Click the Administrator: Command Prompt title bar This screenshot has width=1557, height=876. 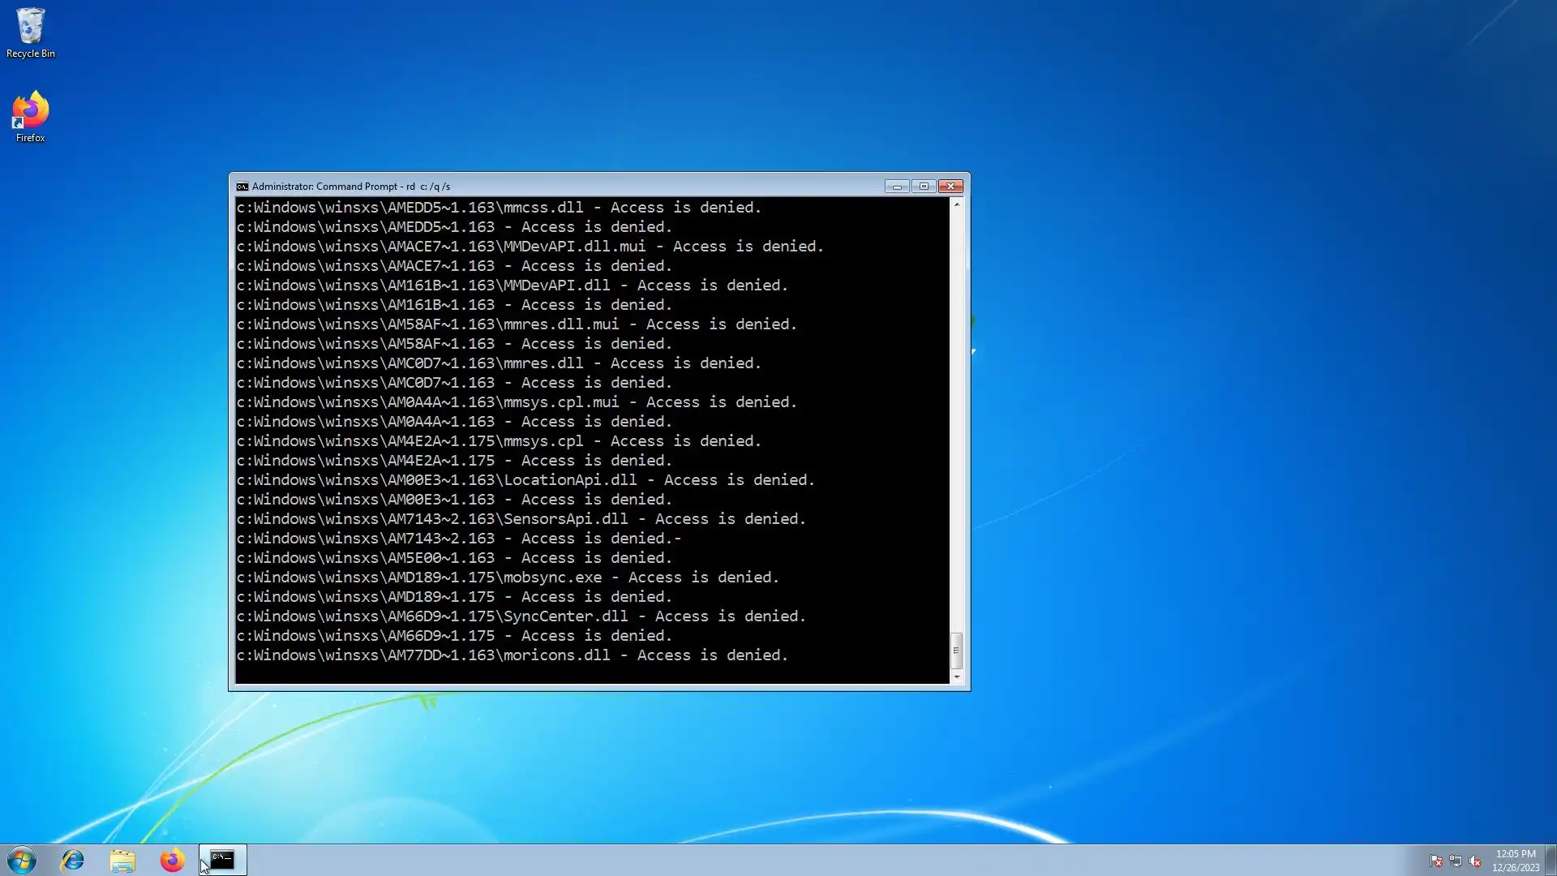(608, 187)
